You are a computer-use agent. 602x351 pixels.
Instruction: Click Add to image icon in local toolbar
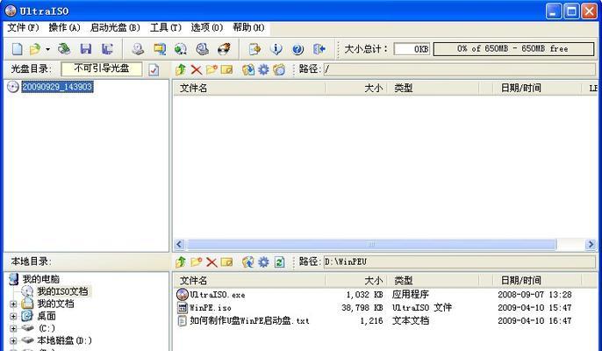[x=248, y=262]
